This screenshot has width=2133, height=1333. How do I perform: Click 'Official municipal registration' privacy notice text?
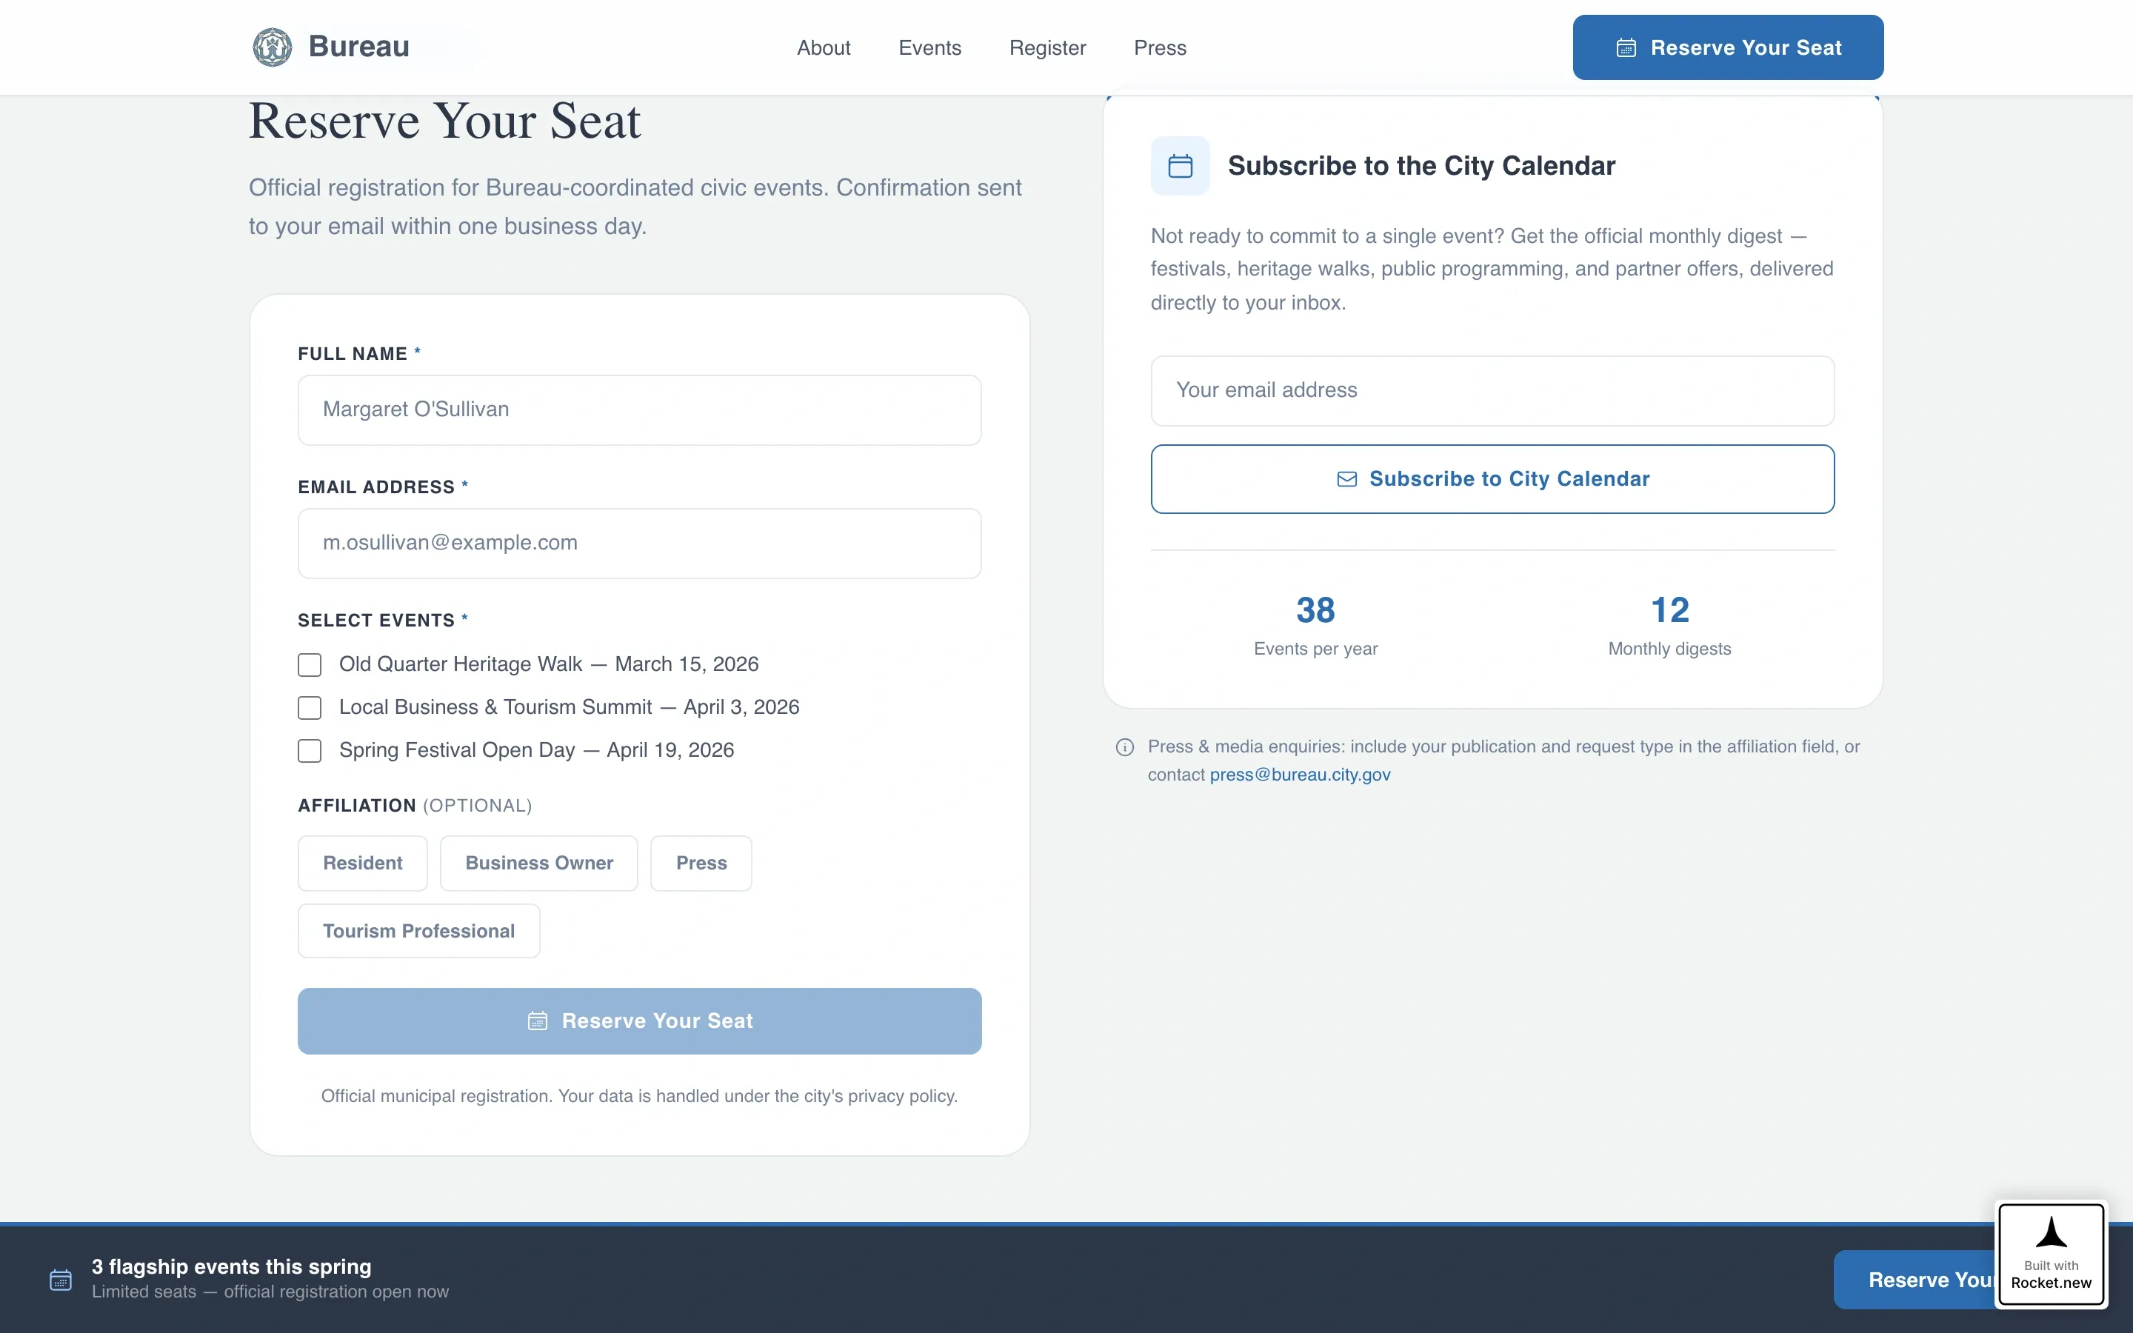pyautogui.click(x=639, y=1096)
